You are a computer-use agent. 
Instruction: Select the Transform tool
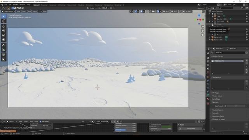click(x=4, y=40)
